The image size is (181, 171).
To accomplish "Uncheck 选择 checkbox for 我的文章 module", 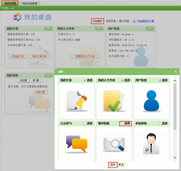I will pos(85,80).
